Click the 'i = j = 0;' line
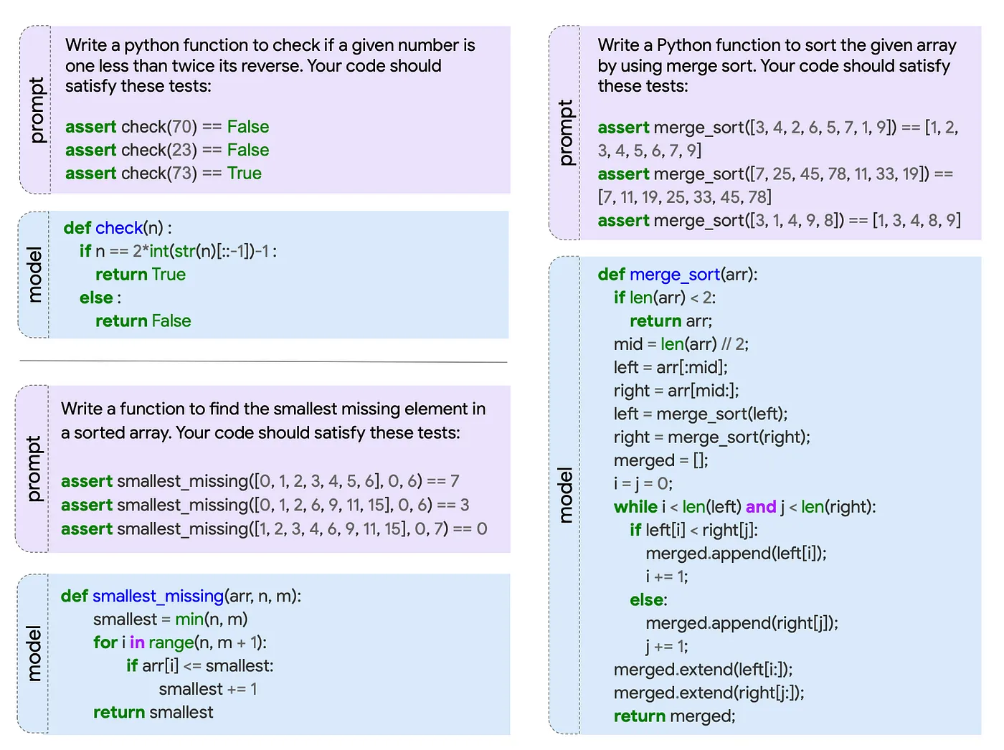Screen dimensions: 1004x750 (643, 484)
